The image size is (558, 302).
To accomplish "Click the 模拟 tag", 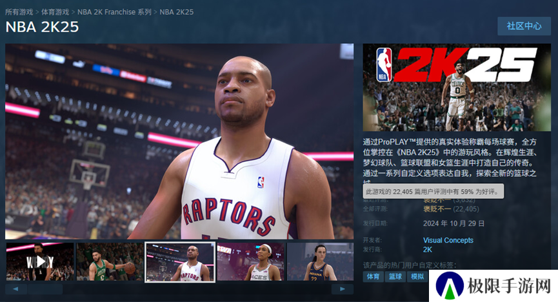I will (417, 277).
